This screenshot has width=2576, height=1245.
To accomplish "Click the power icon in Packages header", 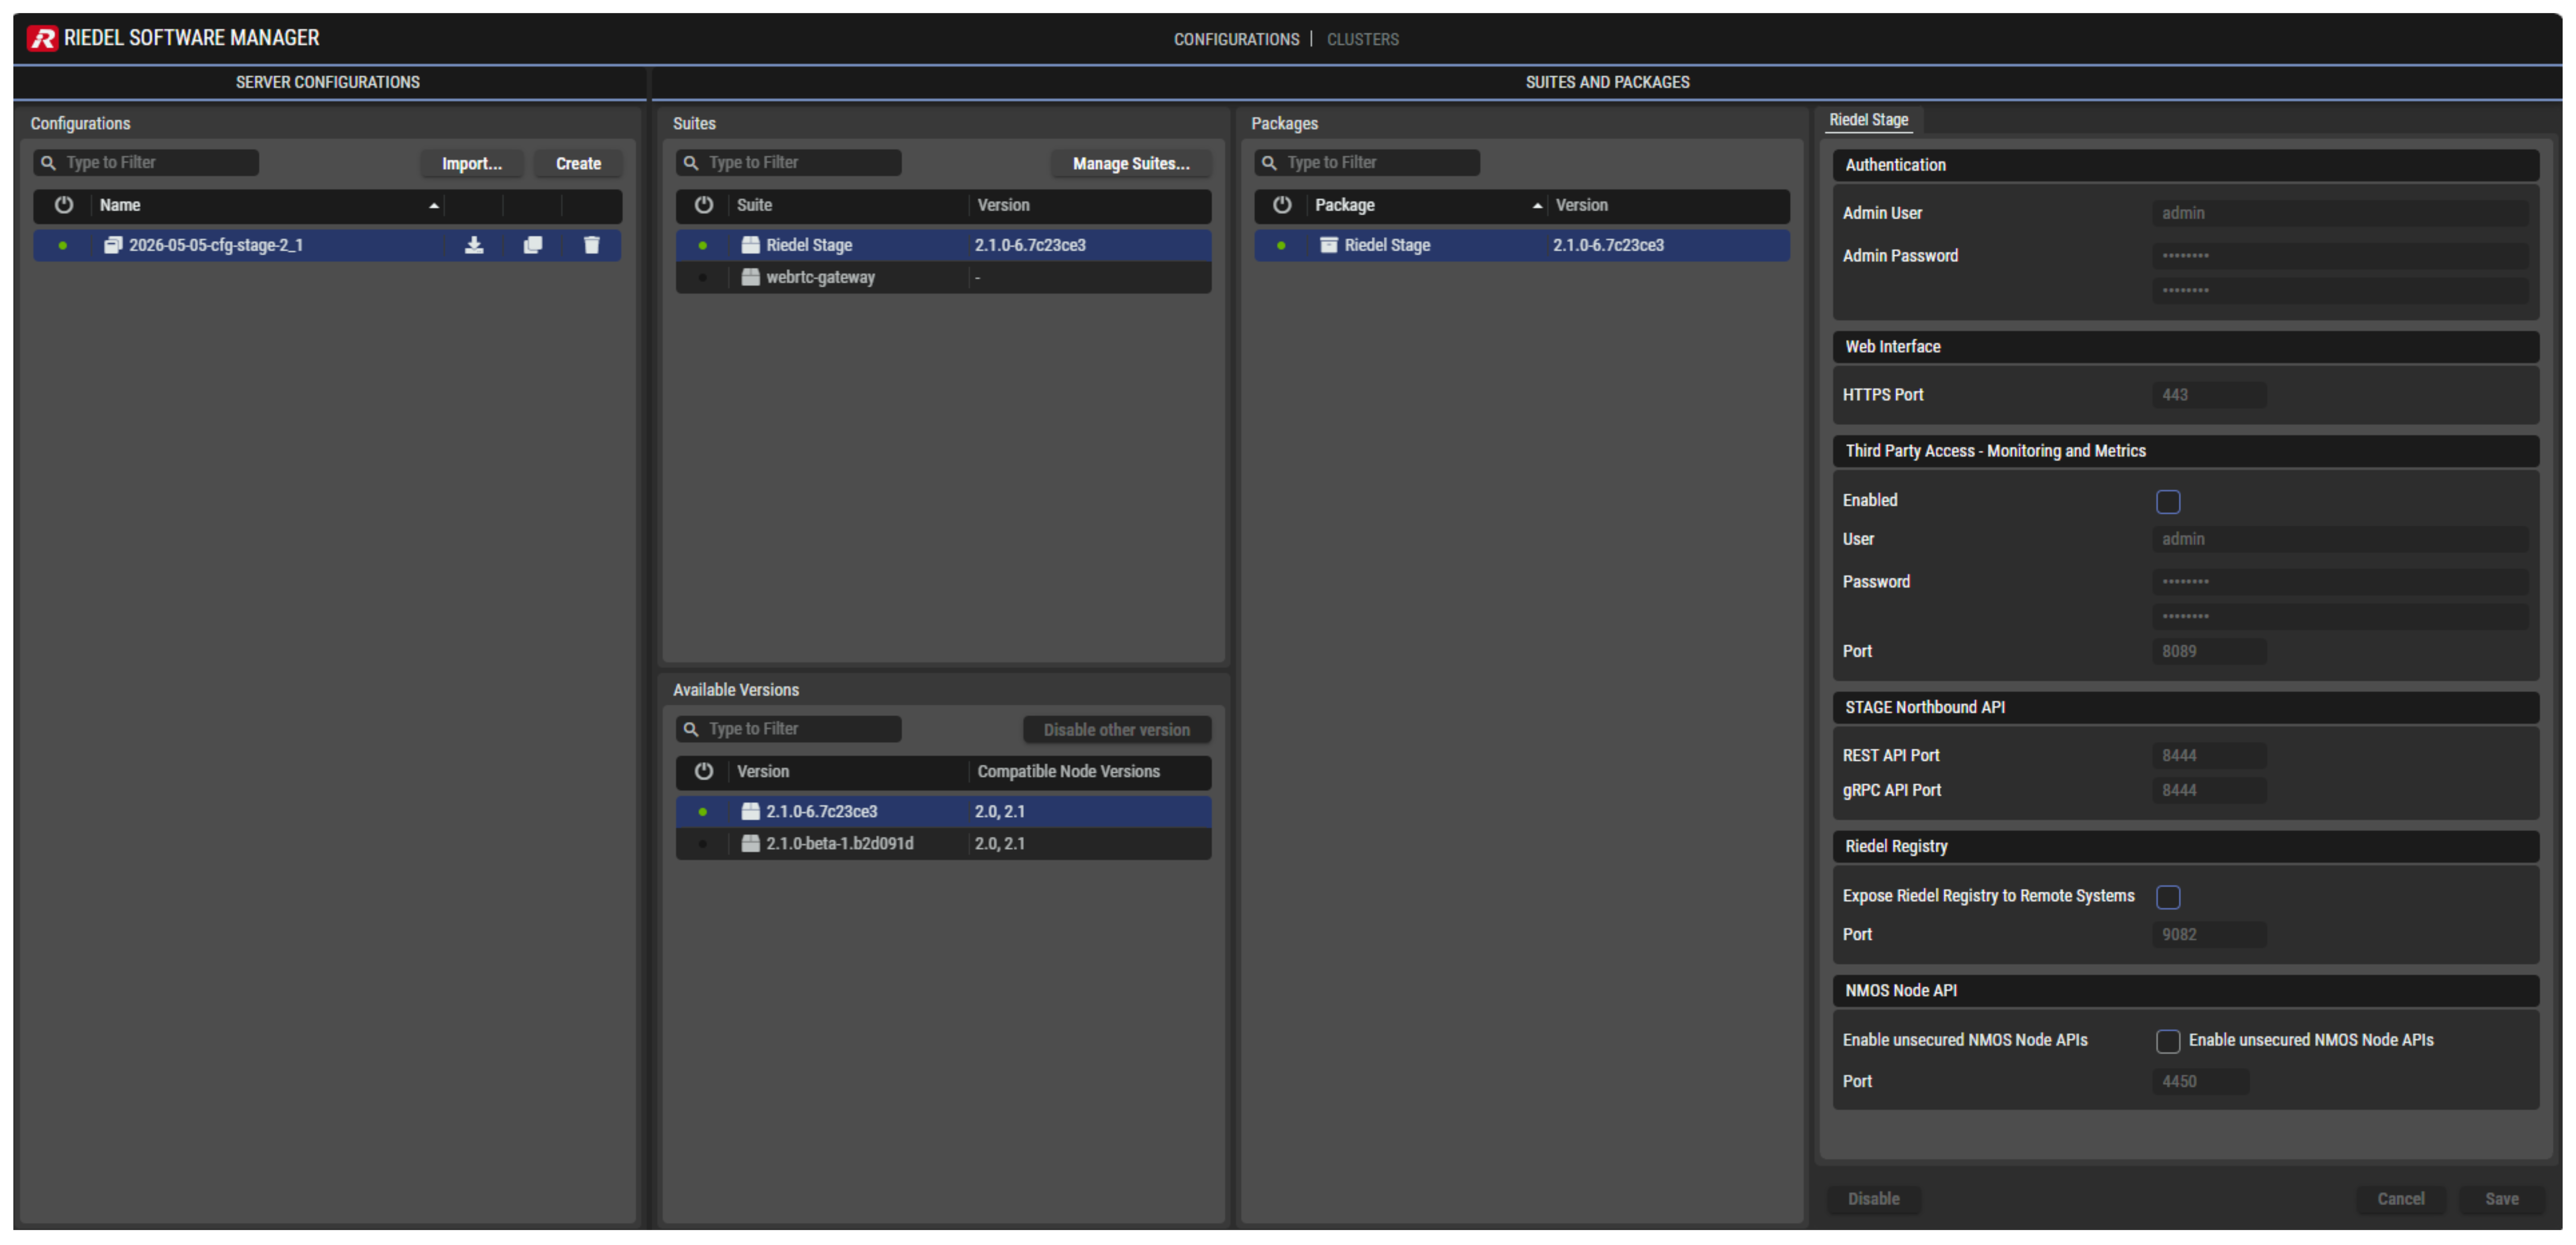I will [1282, 205].
